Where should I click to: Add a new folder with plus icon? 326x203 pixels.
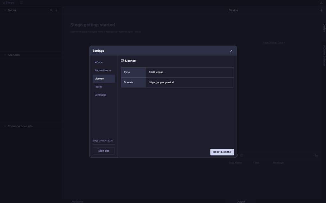pos(57,10)
